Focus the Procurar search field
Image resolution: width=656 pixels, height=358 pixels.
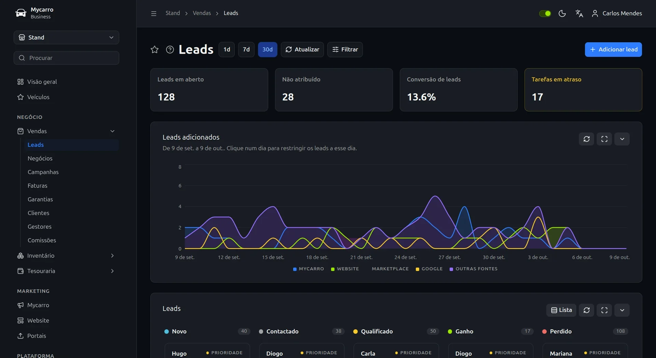66,58
